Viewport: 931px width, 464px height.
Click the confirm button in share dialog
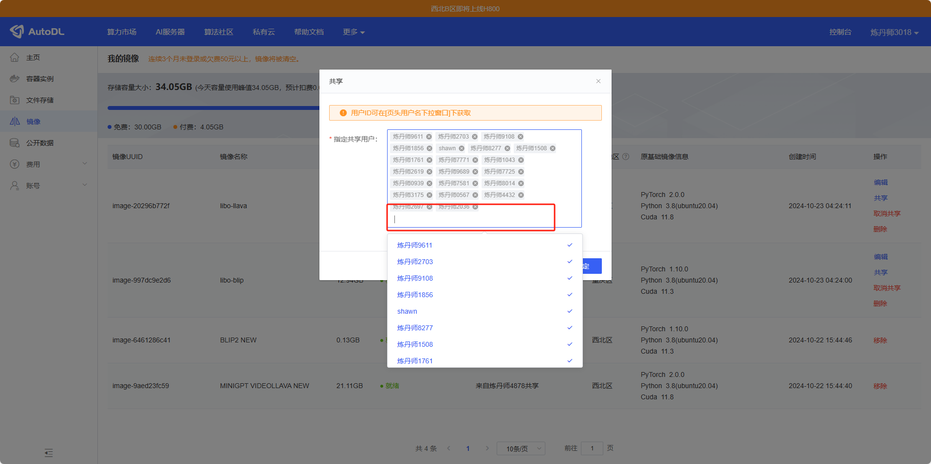pos(592,266)
